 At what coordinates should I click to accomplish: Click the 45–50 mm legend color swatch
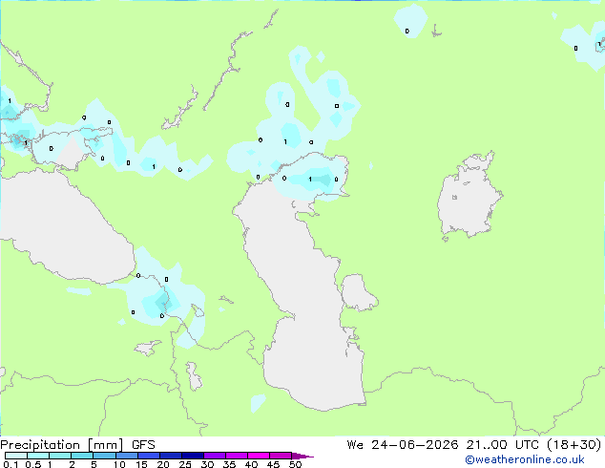(281, 456)
